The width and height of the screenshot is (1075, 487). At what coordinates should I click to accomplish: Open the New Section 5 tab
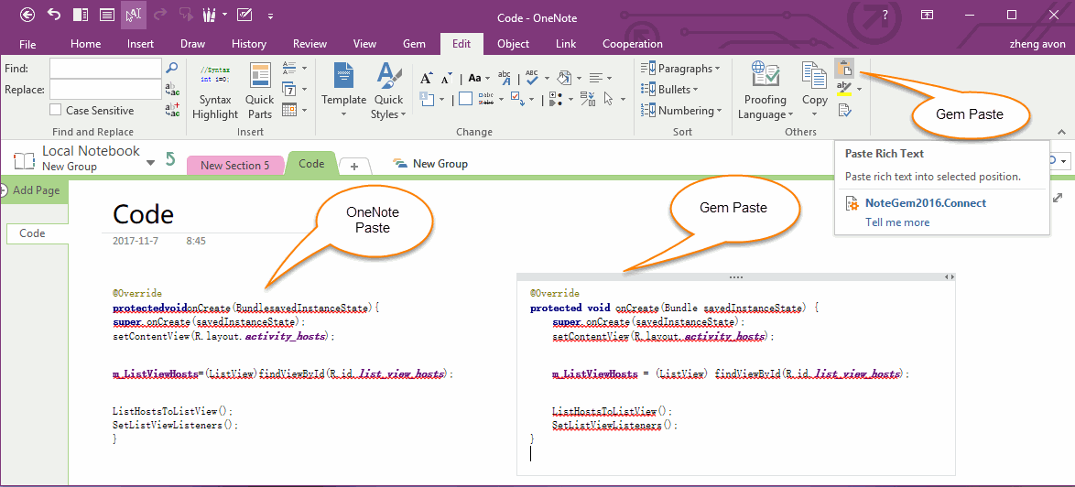point(235,165)
